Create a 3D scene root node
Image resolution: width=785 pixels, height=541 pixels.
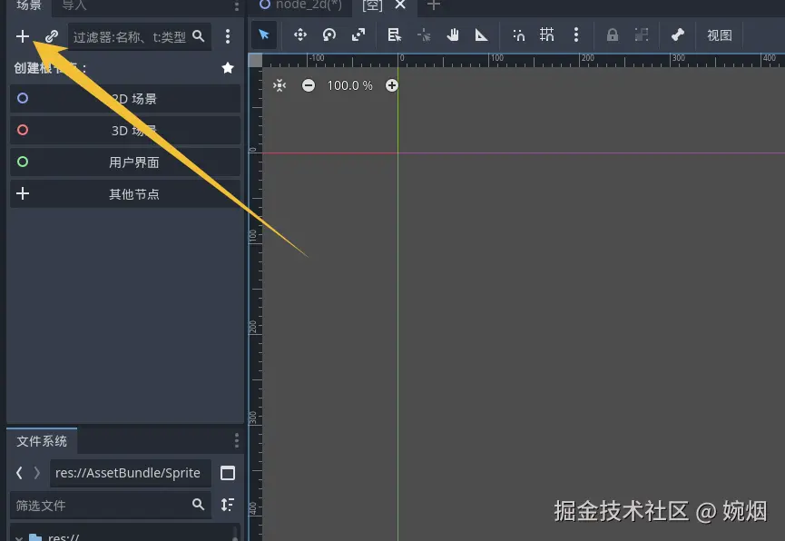[x=125, y=130]
